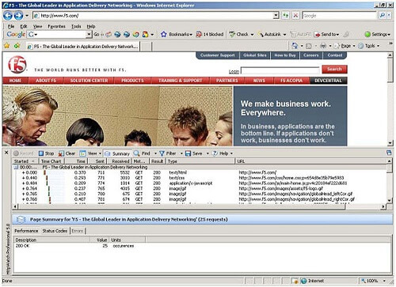Toggle the HttpWatch Summary pane button
Viewport: 396px width, 287px height.
point(117,153)
